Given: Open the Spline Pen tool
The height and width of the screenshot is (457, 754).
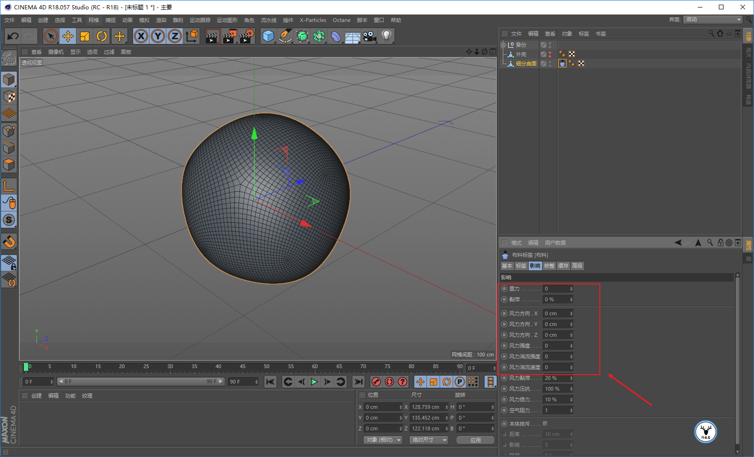Looking at the screenshot, I should point(285,36).
